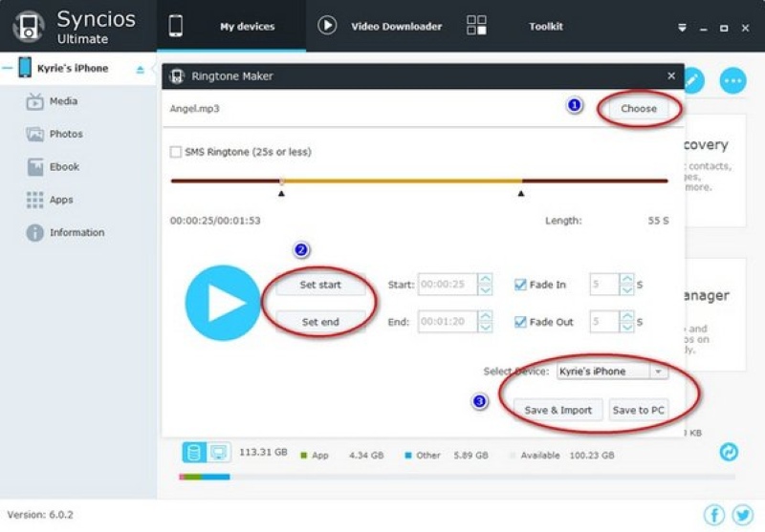
Task: Click the storage usage bar
Action: [457, 477]
